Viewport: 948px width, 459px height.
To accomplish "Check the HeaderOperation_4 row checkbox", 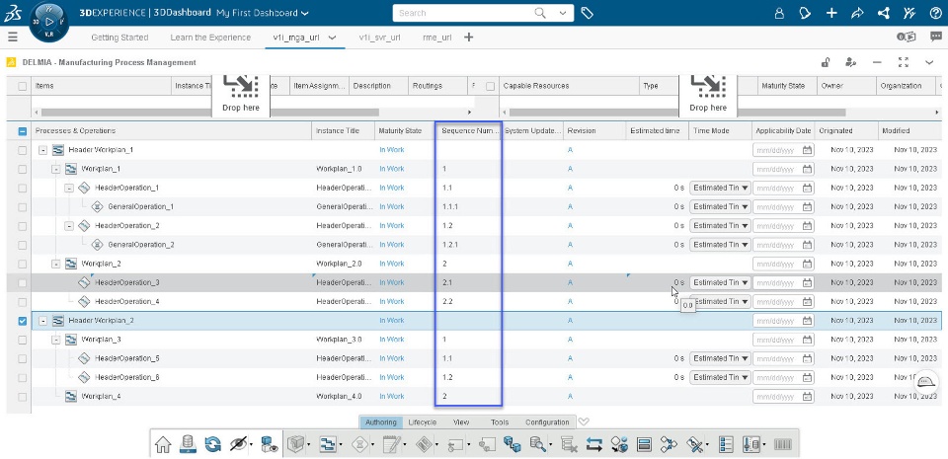I will click(23, 302).
